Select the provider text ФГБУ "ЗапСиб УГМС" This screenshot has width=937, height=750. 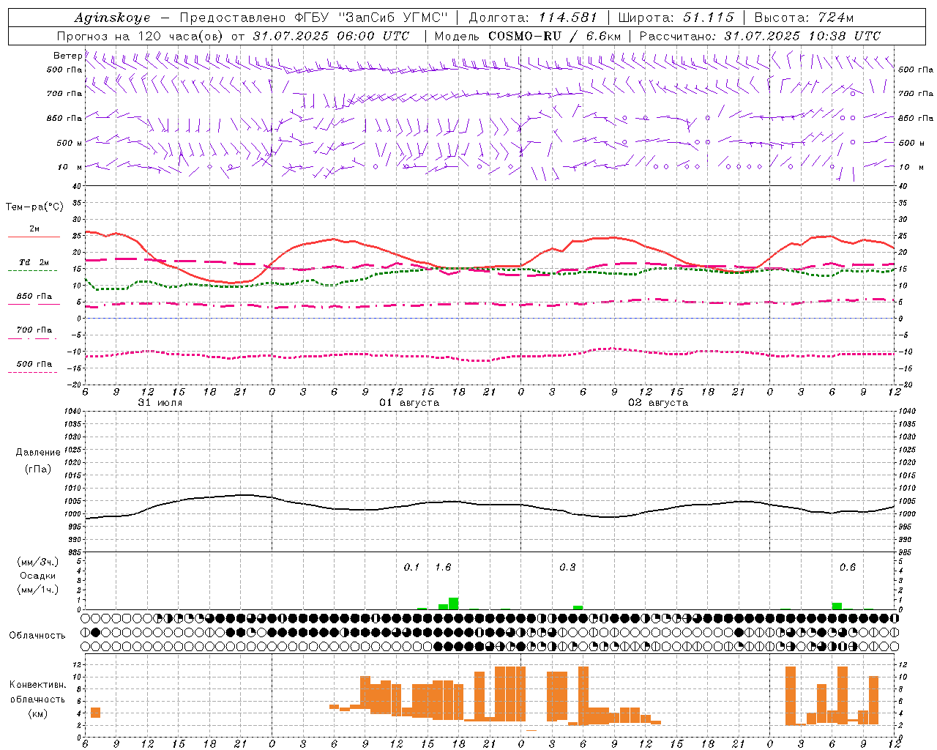pyautogui.click(x=371, y=18)
